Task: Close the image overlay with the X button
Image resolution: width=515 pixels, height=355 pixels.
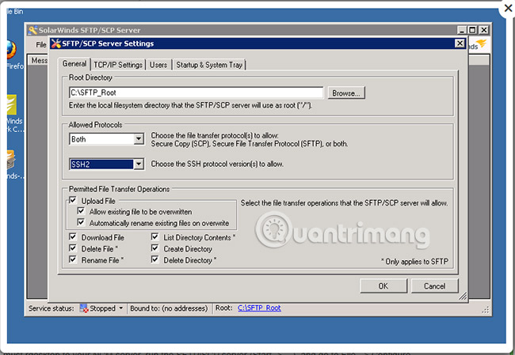Action: [x=508, y=8]
